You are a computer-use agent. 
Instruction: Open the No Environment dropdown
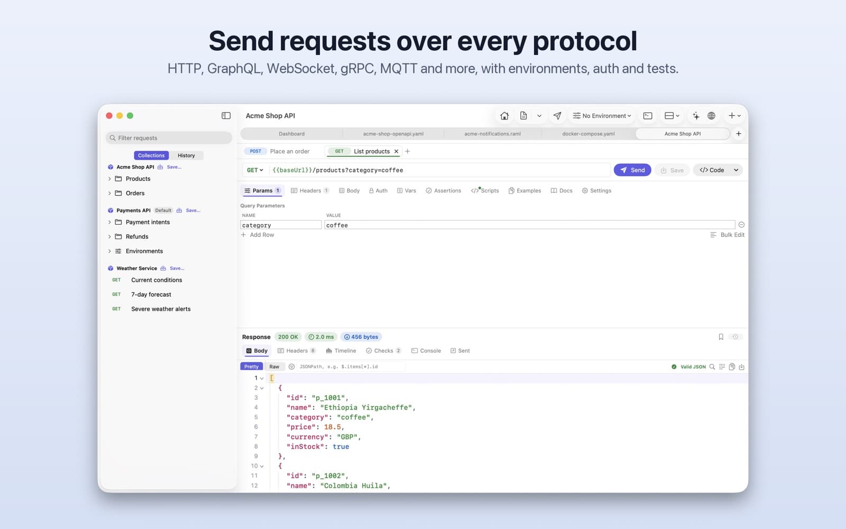point(602,116)
